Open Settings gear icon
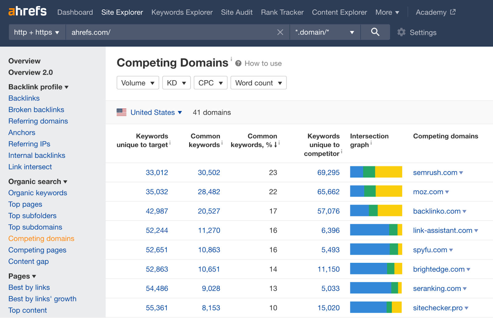 (401, 32)
